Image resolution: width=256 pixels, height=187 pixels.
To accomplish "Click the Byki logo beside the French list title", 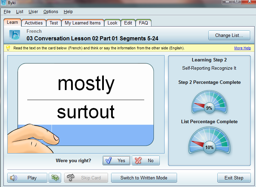I will (15, 35).
